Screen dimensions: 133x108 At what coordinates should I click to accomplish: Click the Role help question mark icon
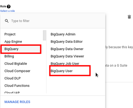[x=9, y=7]
